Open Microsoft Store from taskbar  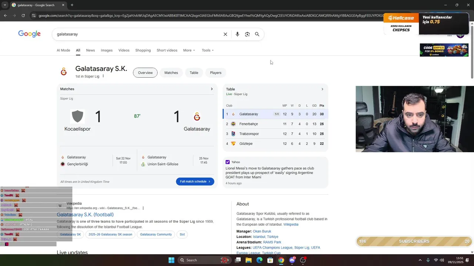[x=270, y=260]
